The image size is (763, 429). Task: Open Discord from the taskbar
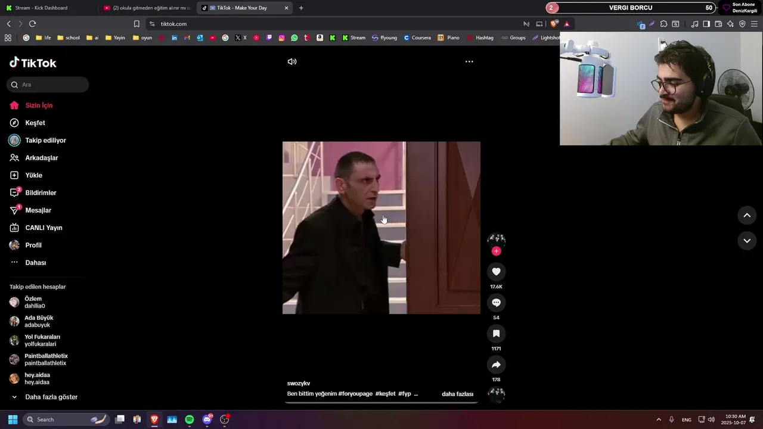[207, 419]
